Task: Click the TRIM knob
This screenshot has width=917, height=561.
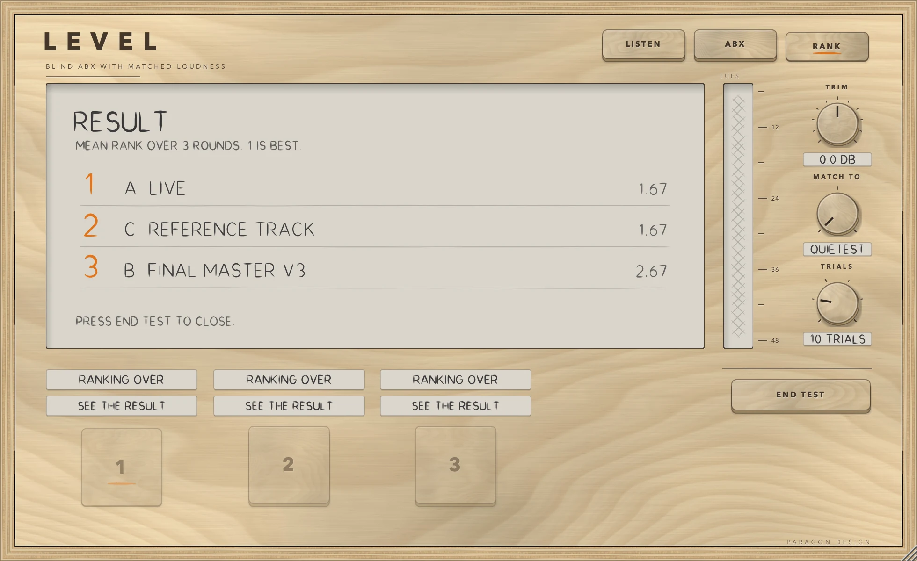Action: [837, 124]
